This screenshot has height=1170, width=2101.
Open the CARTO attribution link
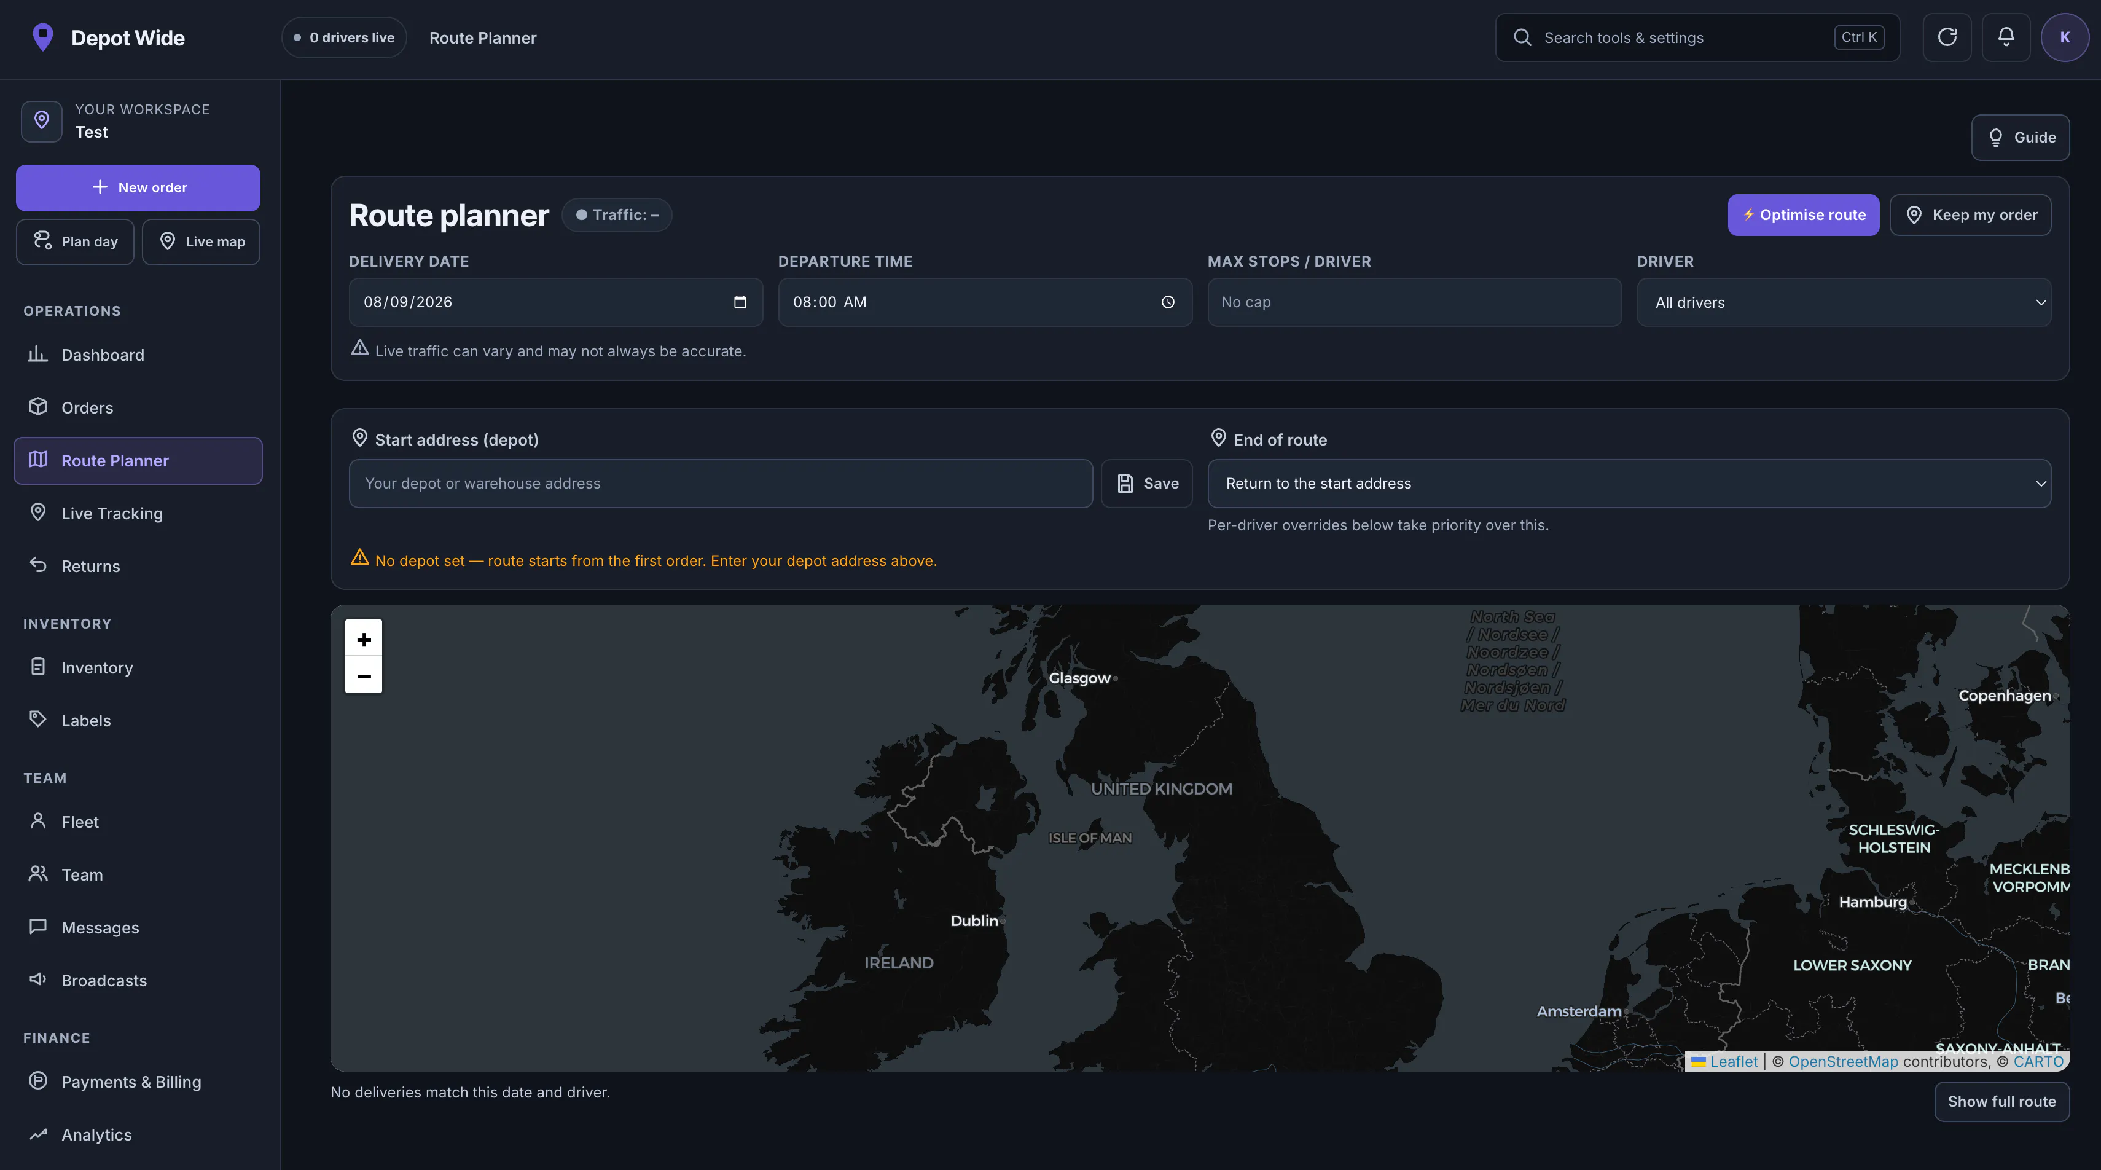[2038, 1061]
